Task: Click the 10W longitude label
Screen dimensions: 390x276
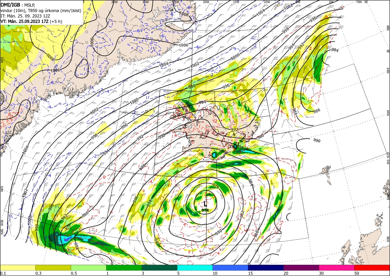Action: click(267, 2)
